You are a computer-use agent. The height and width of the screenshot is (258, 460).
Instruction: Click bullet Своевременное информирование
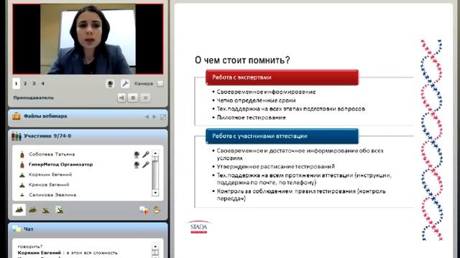tap(266, 92)
